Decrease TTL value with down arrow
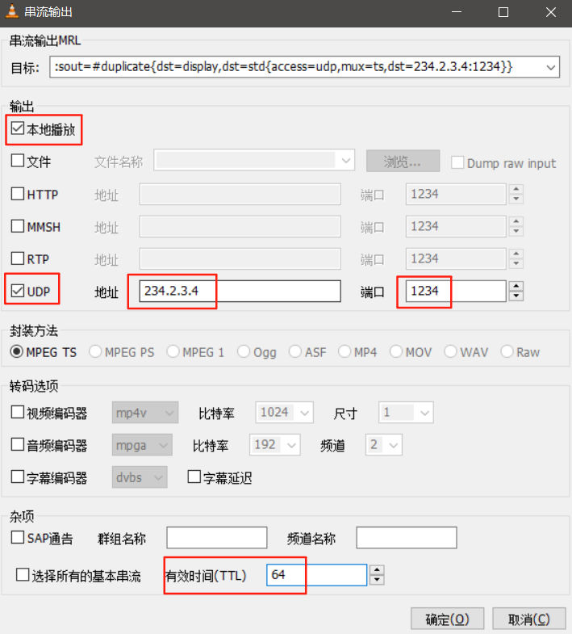The image size is (572, 634). 377,580
